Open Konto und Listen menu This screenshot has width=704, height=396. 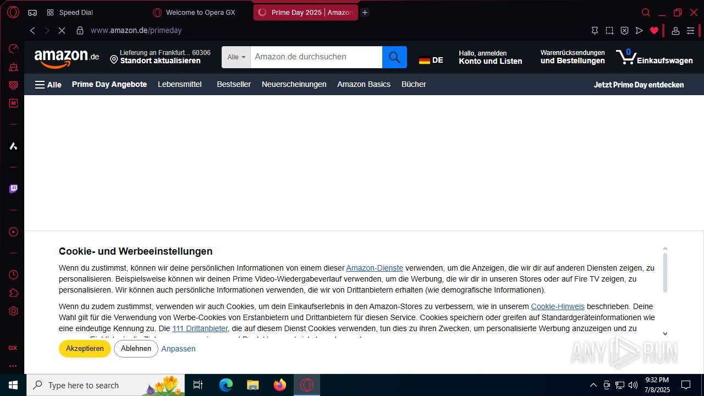pyautogui.click(x=491, y=57)
